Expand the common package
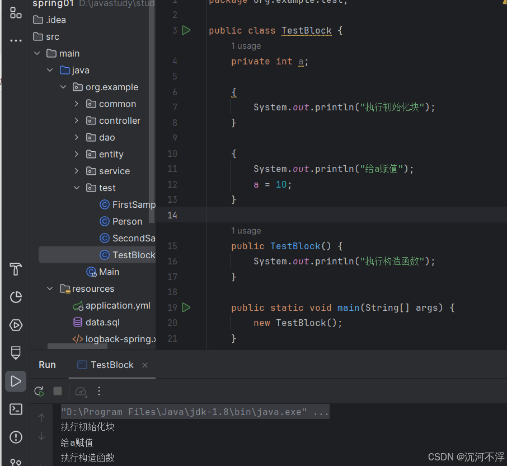 (x=76, y=104)
